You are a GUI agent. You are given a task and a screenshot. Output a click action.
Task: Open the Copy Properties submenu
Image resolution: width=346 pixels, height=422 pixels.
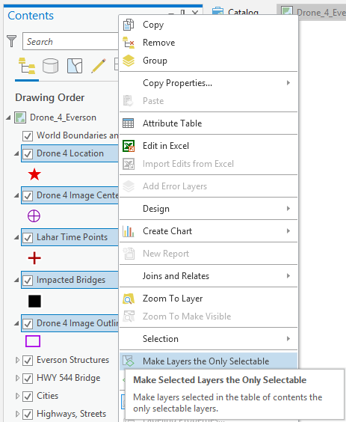(x=208, y=83)
